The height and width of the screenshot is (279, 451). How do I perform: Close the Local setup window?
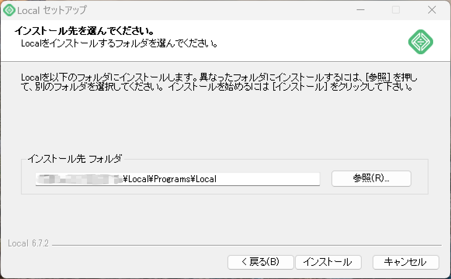[x=432, y=10]
